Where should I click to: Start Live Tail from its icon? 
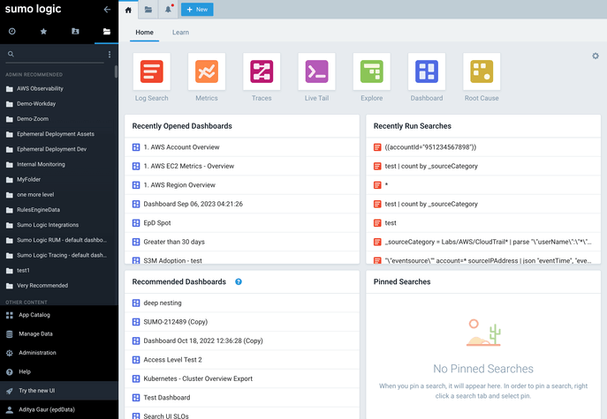click(x=316, y=71)
